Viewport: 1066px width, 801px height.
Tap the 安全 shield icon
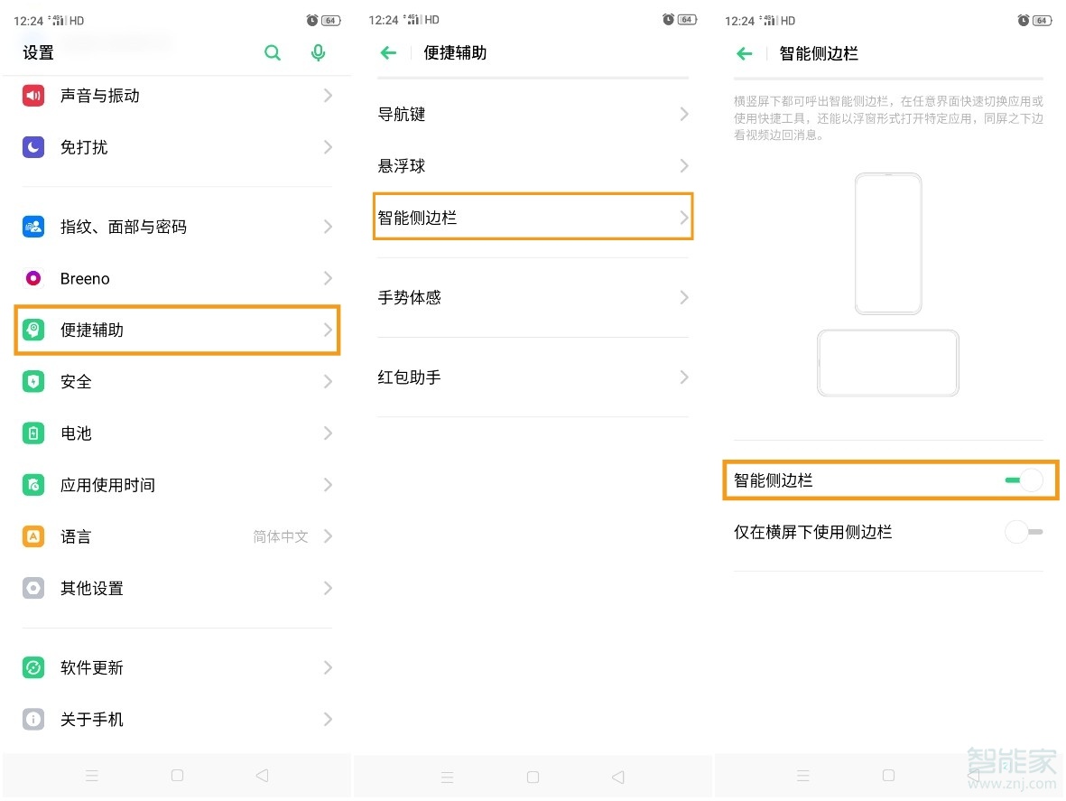click(33, 381)
